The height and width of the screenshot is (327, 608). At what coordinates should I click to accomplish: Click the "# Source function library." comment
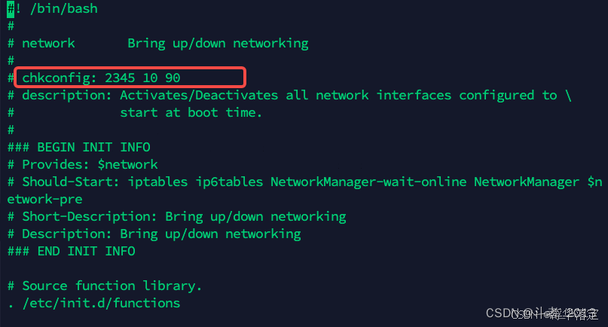[105, 286]
